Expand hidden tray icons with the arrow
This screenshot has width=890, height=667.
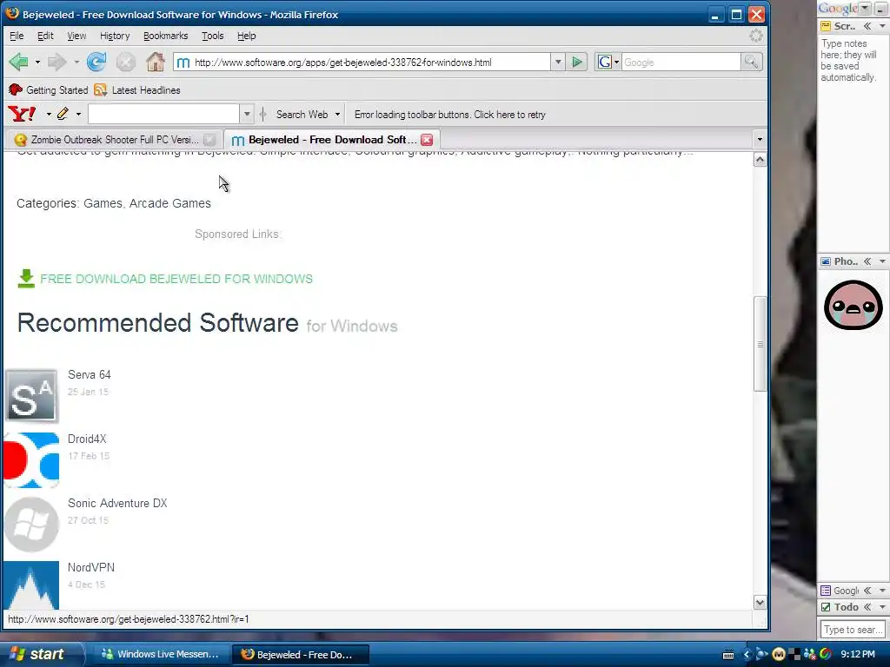tap(747, 655)
